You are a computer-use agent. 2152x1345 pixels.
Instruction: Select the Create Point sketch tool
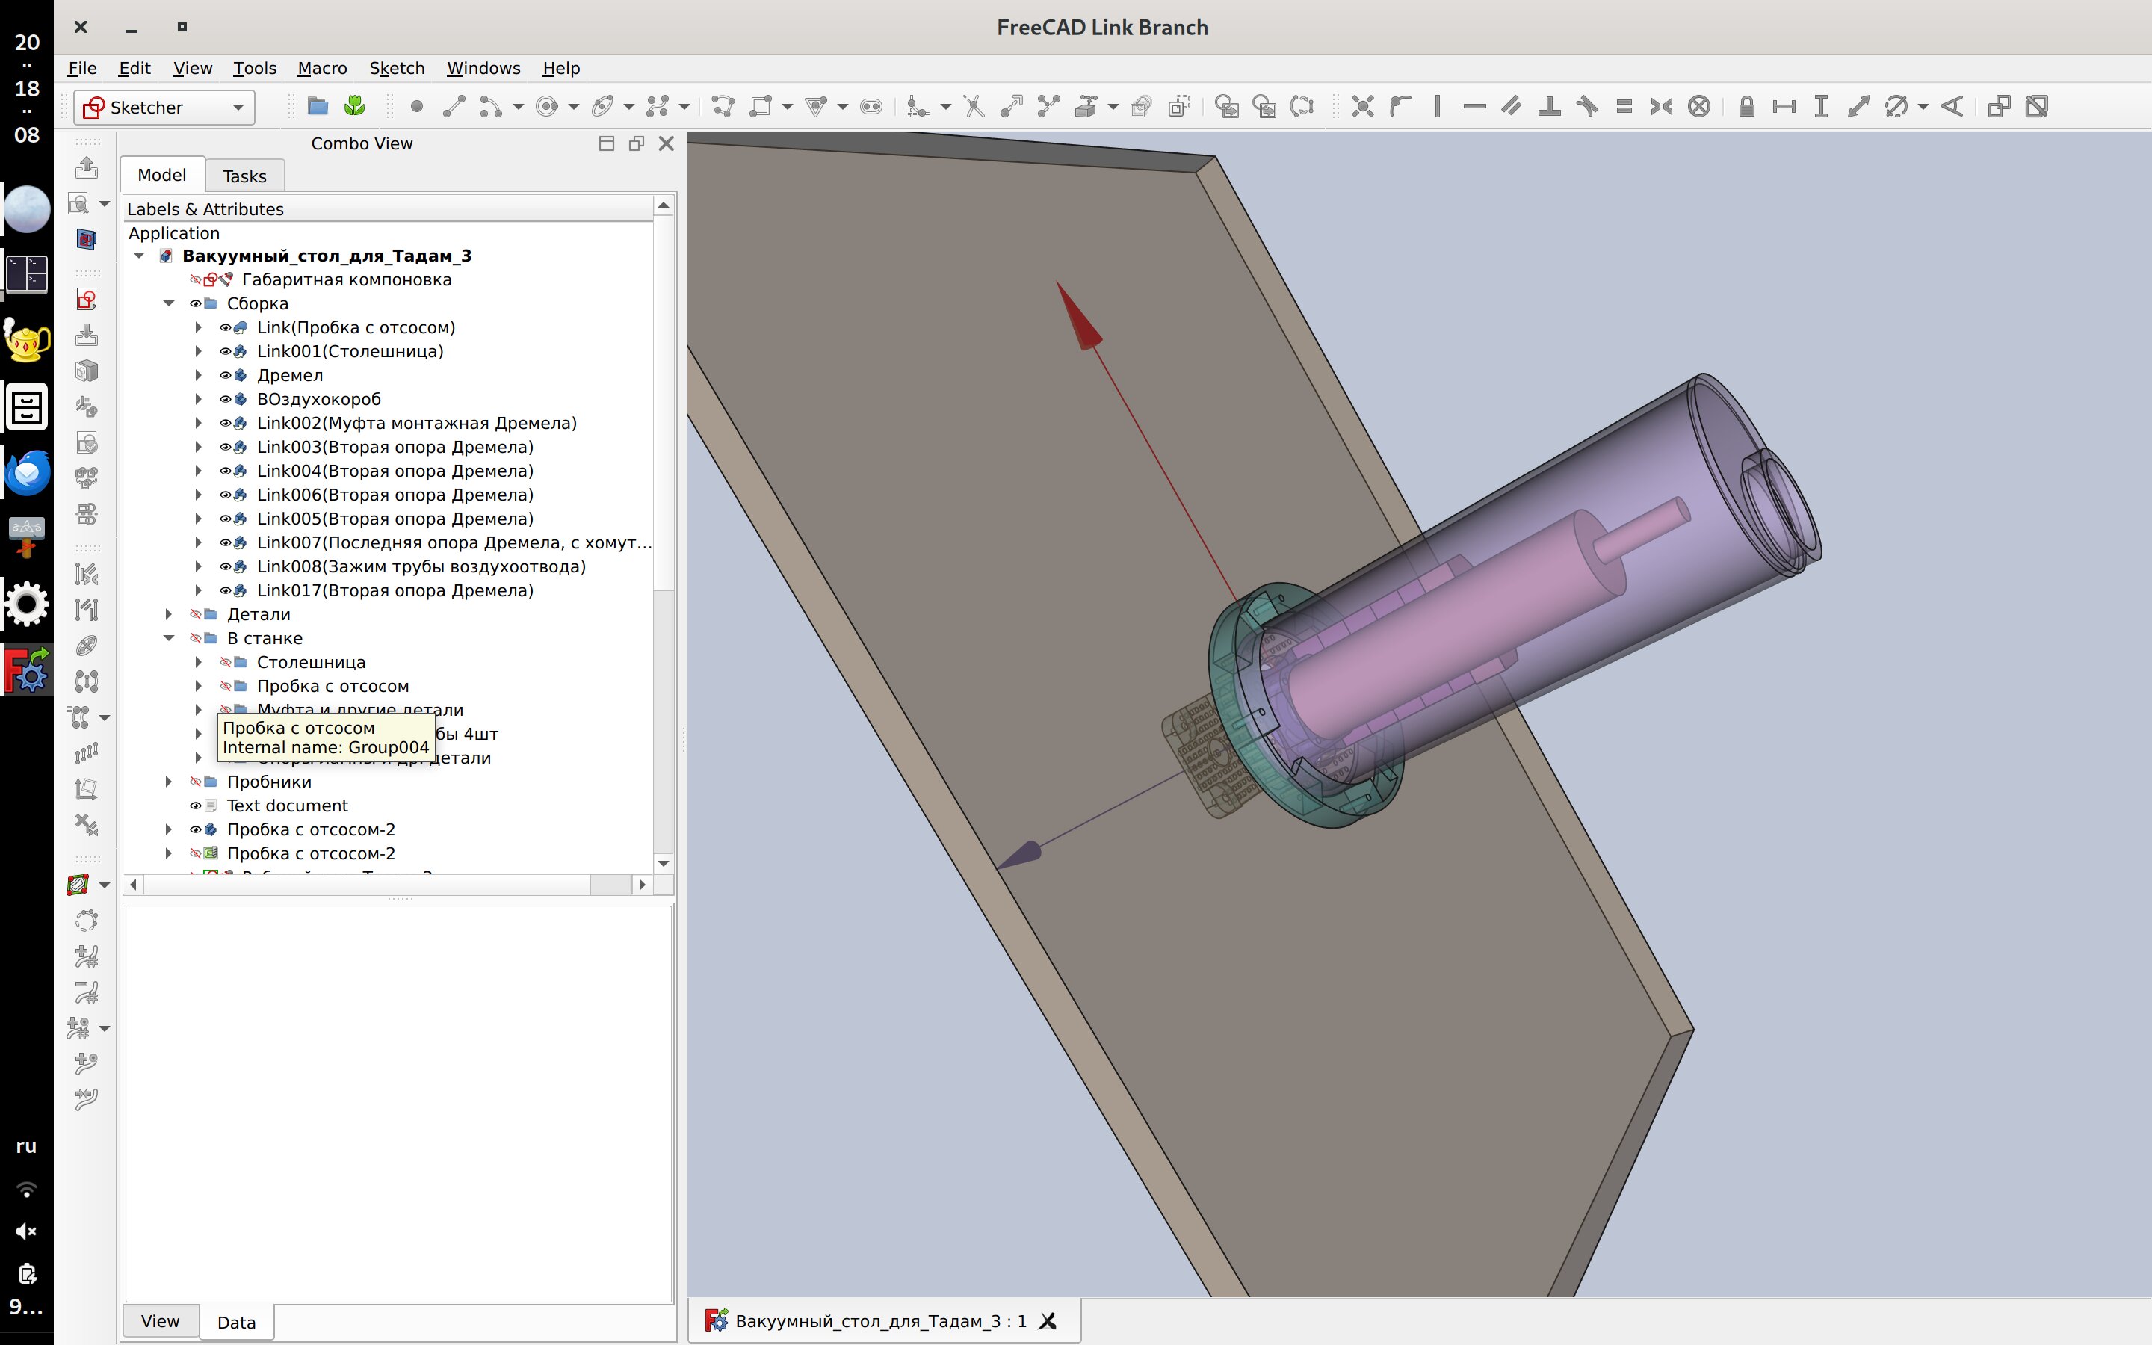tap(416, 107)
